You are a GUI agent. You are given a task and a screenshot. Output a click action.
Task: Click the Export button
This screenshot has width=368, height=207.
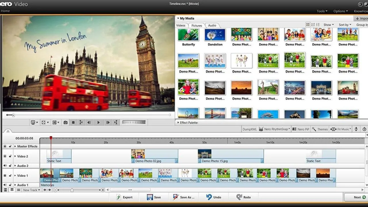pos(124,197)
